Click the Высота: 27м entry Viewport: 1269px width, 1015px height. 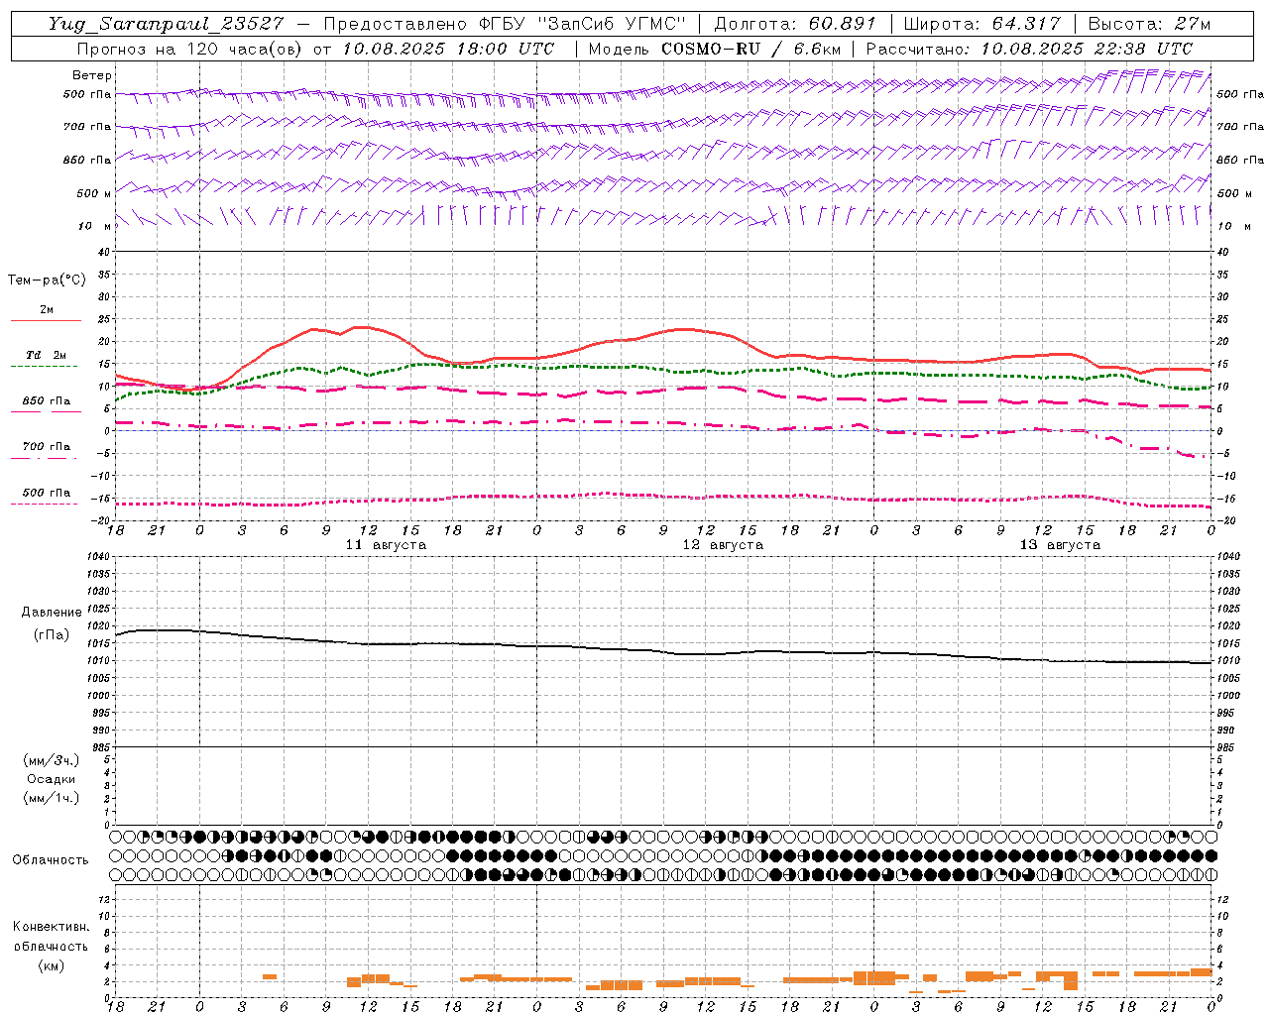pyautogui.click(x=1148, y=24)
